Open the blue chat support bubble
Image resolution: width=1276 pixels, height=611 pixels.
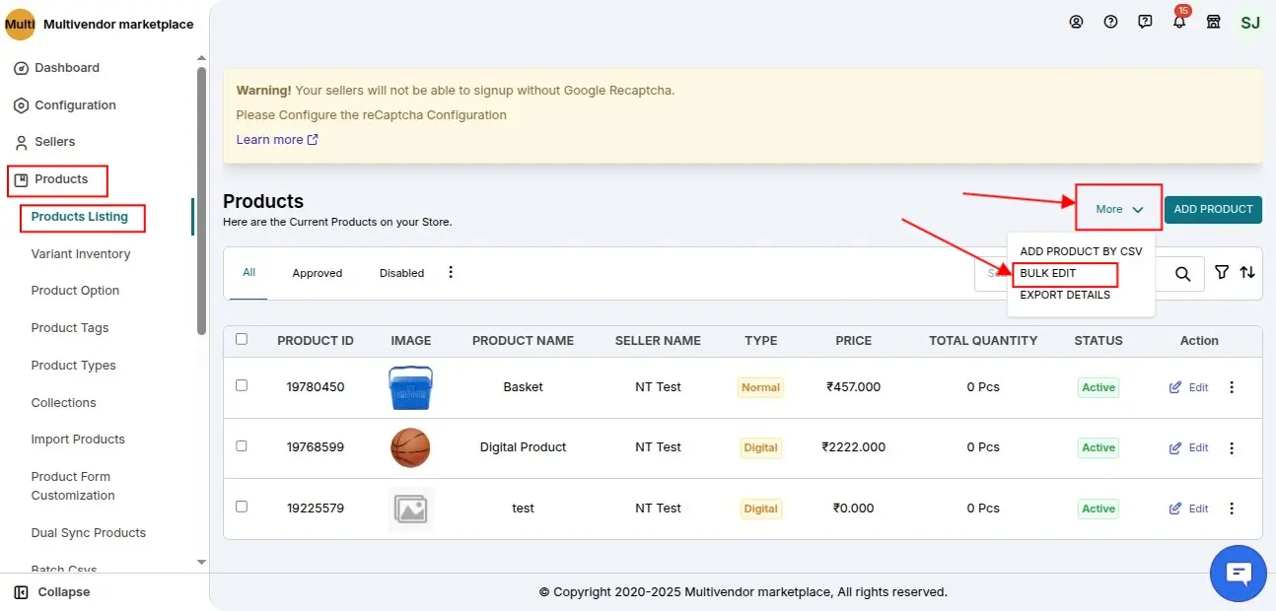[x=1238, y=574]
